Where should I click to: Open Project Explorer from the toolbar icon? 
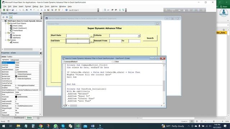click(x=52, y=10)
